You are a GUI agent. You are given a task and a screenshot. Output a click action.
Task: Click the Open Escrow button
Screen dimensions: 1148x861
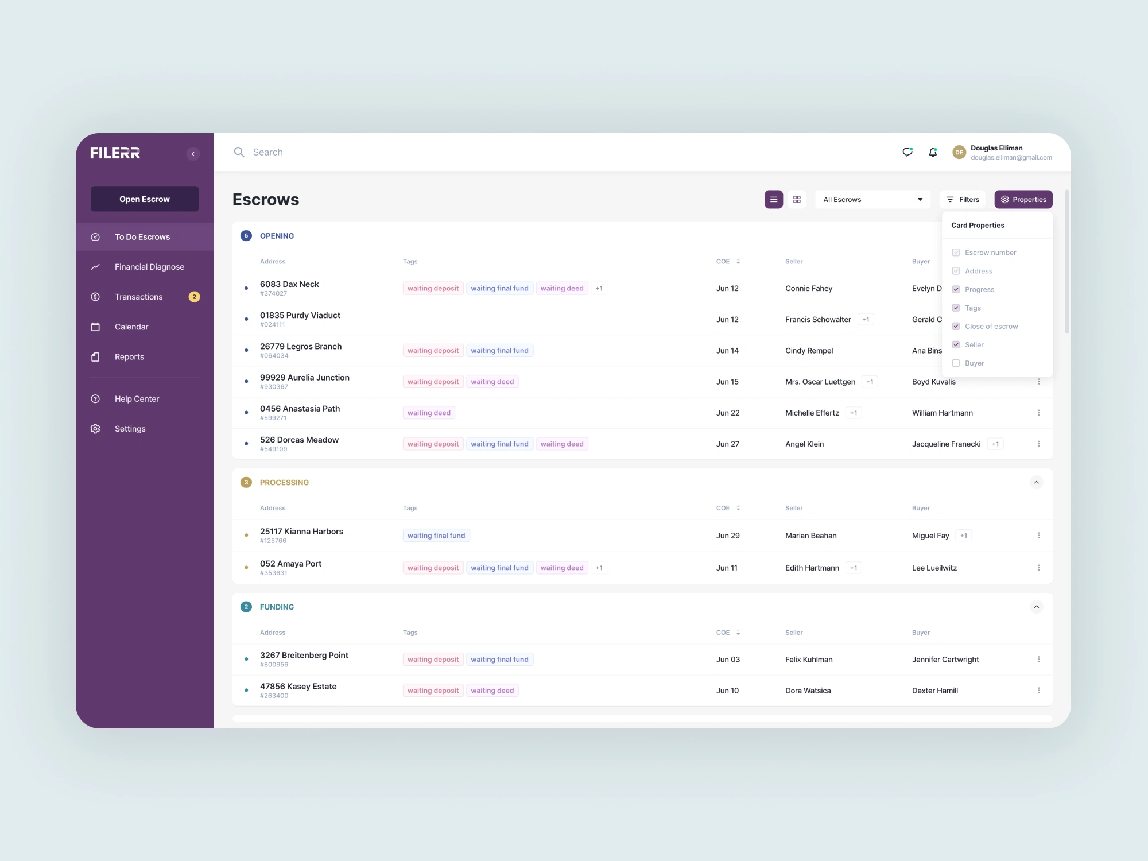point(145,199)
